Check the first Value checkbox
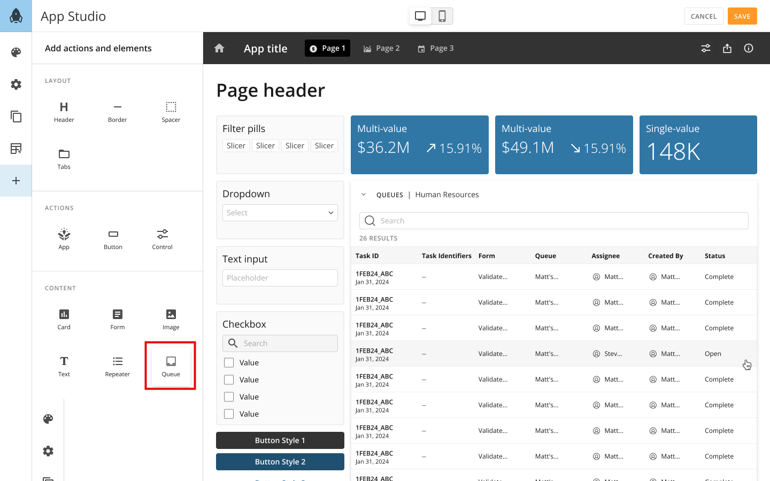The height and width of the screenshot is (481, 770). point(229,362)
